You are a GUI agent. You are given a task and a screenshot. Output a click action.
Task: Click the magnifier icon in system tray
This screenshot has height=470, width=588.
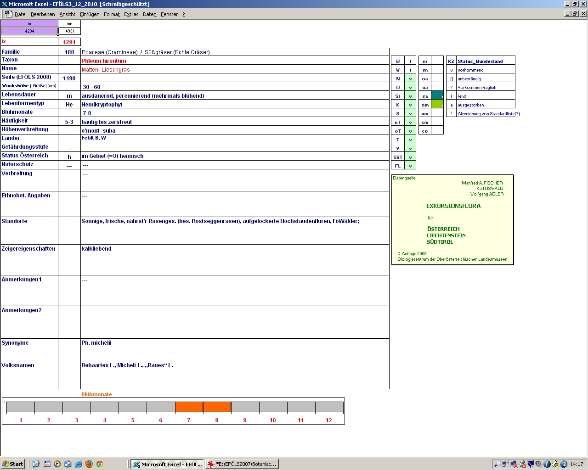click(x=497, y=464)
